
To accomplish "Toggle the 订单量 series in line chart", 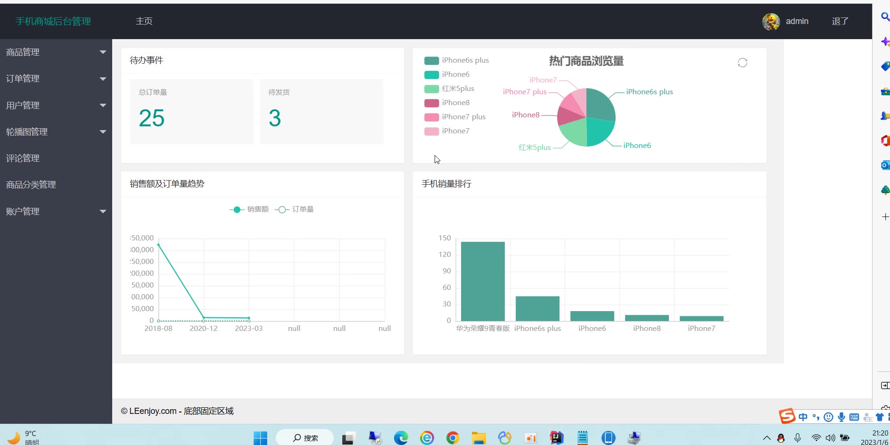I will (x=294, y=209).
